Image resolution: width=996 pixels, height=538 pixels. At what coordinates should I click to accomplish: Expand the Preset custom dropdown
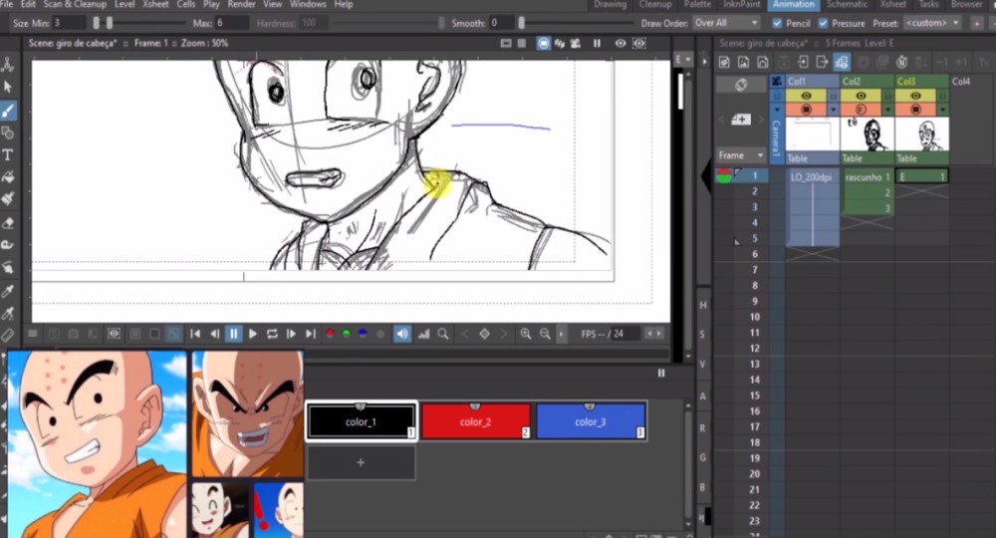pyautogui.click(x=933, y=23)
